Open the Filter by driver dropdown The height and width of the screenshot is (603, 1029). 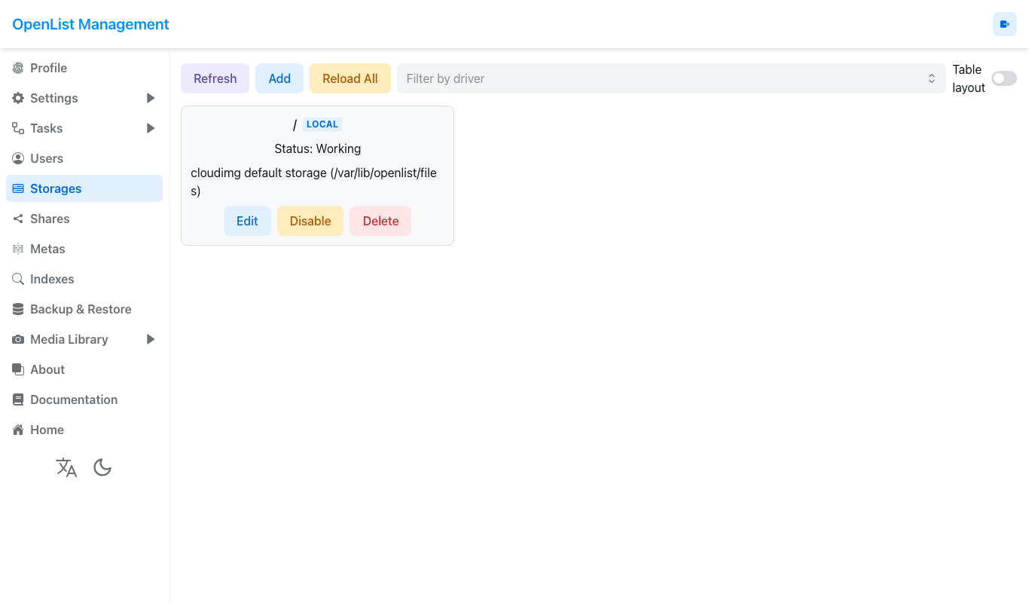(671, 78)
